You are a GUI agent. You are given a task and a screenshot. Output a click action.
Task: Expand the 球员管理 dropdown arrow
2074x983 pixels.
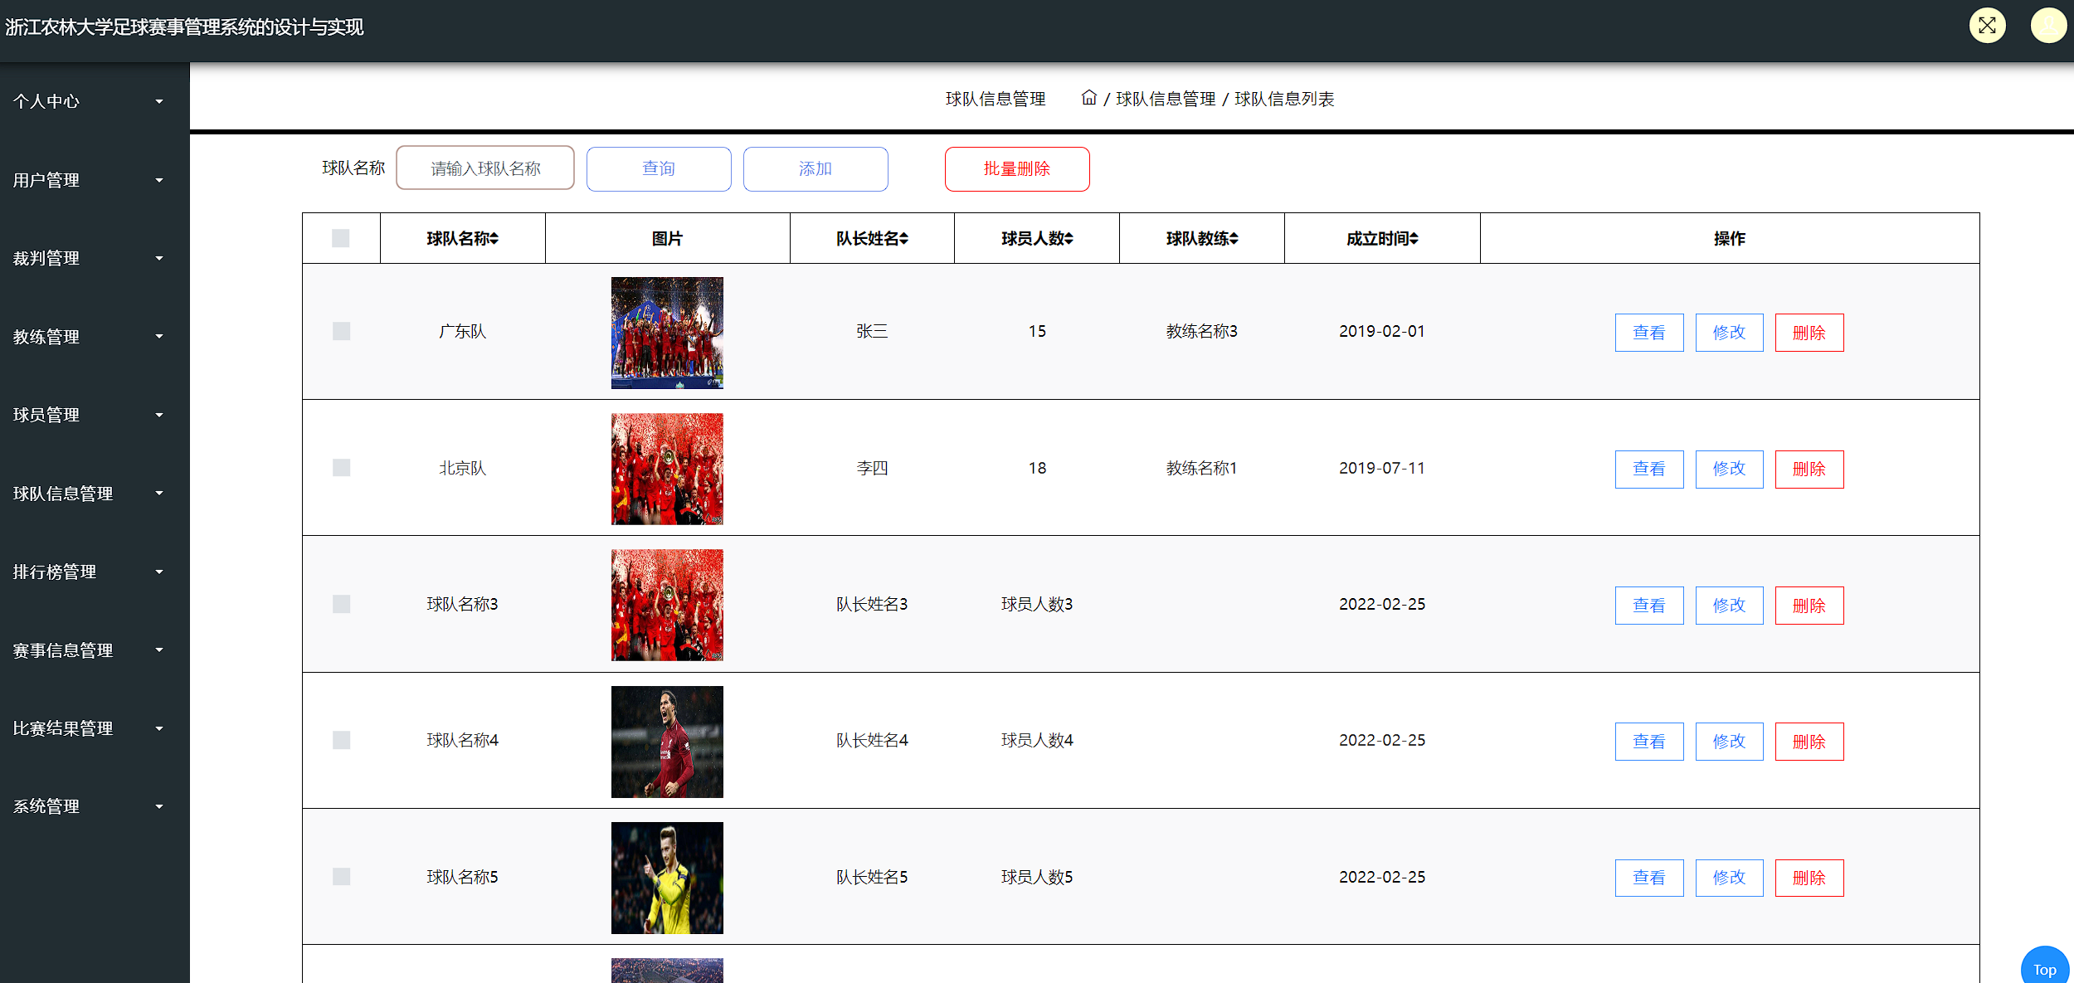[159, 415]
